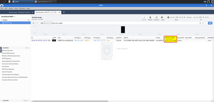Open the time range chevron dropdown
Image resolution: width=214 pixels, height=102 pixels.
click(211, 17)
